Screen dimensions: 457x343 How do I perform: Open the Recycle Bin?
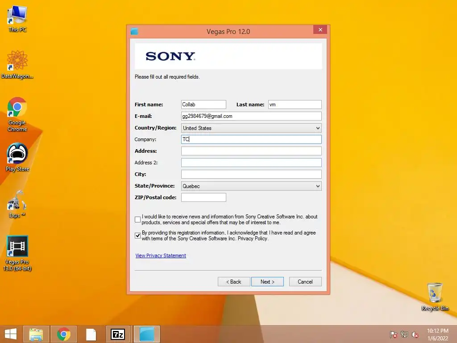coord(435,297)
